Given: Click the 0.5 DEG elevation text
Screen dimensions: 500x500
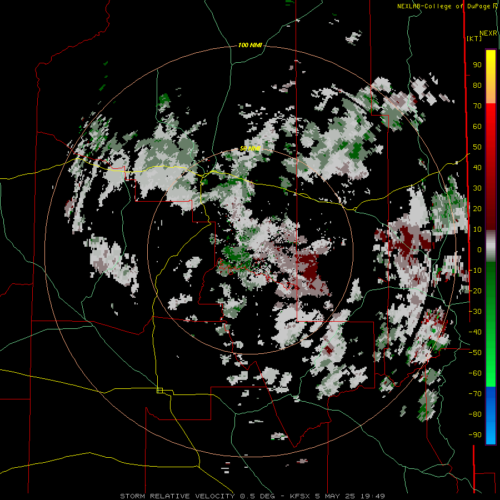Looking at the screenshot, I should pyautogui.click(x=257, y=496).
